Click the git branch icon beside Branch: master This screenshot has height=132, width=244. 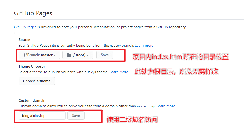pos(25,55)
